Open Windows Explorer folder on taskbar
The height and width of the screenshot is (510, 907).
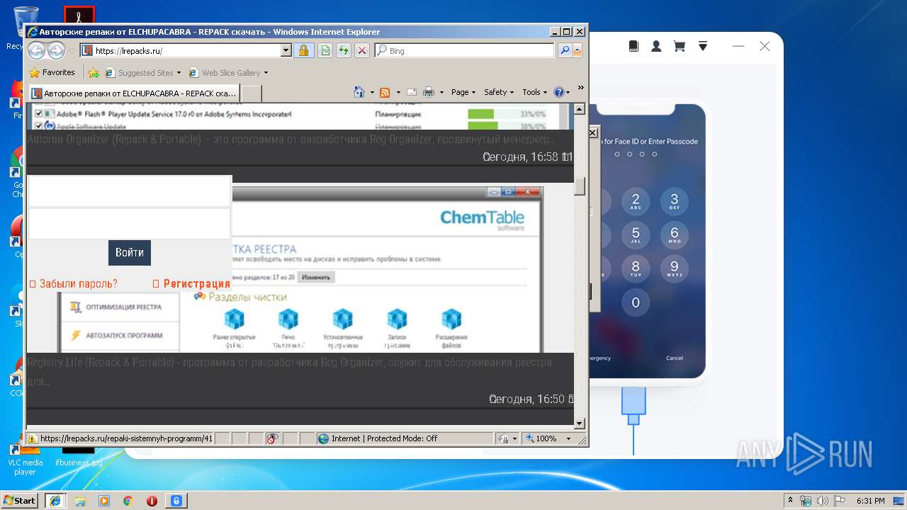[80, 501]
